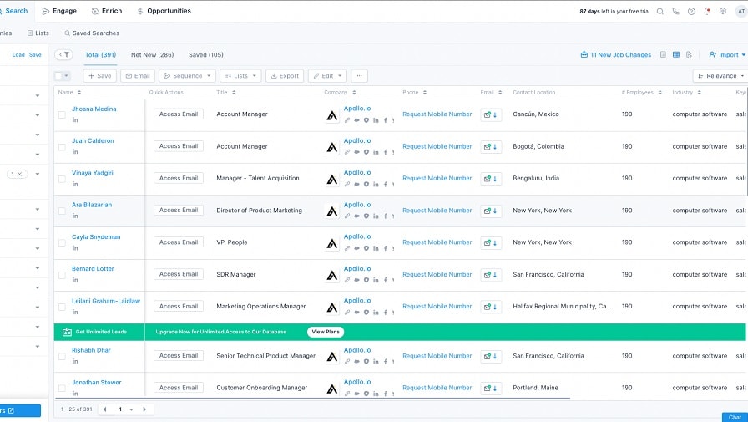Click email action icon in Jhoana Medina row

click(491, 114)
